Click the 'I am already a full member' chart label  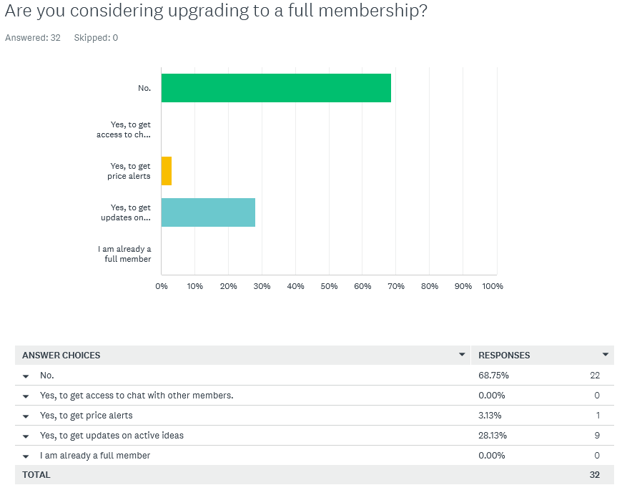pyautogui.click(x=124, y=254)
